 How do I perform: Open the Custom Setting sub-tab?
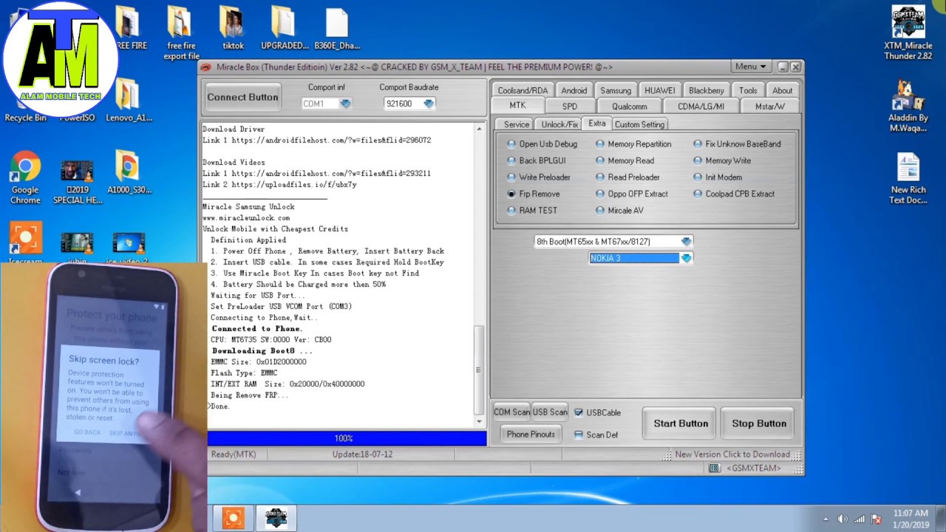[x=639, y=124]
